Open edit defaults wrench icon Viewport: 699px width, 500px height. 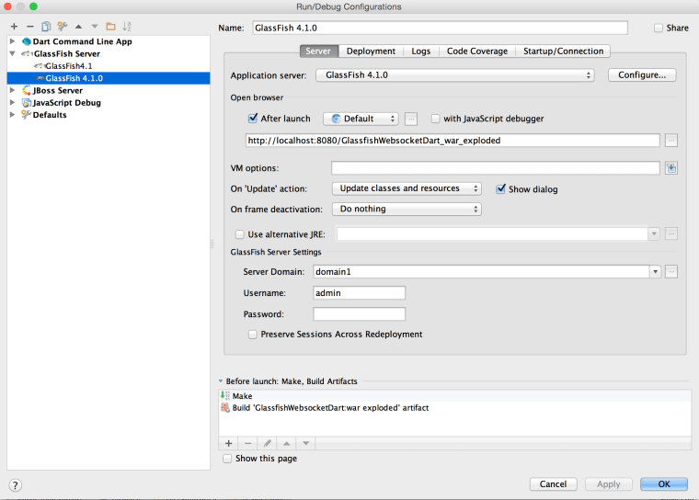point(63,27)
